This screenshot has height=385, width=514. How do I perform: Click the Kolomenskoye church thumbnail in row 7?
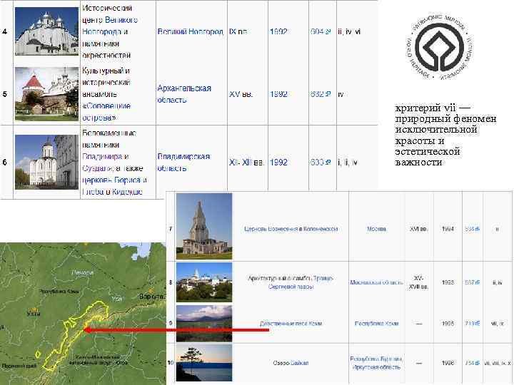coord(204,226)
